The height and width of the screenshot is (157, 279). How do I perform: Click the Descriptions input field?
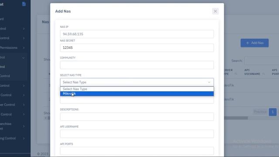pos(137,116)
